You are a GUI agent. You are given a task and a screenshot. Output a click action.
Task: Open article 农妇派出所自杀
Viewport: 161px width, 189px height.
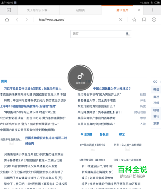29,124
